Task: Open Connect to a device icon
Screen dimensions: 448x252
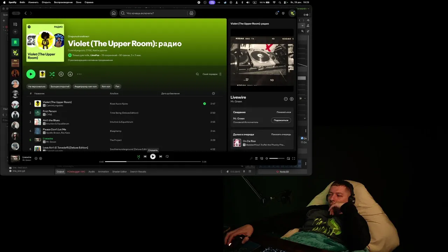Action: point(261,159)
